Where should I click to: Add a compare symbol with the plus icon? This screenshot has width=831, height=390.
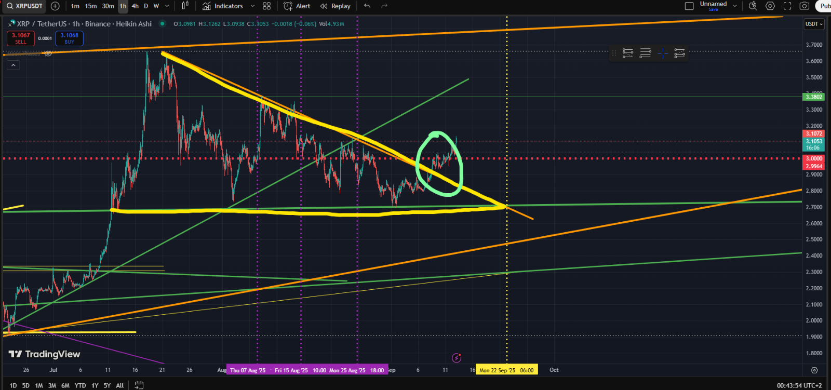pyautogui.click(x=55, y=6)
